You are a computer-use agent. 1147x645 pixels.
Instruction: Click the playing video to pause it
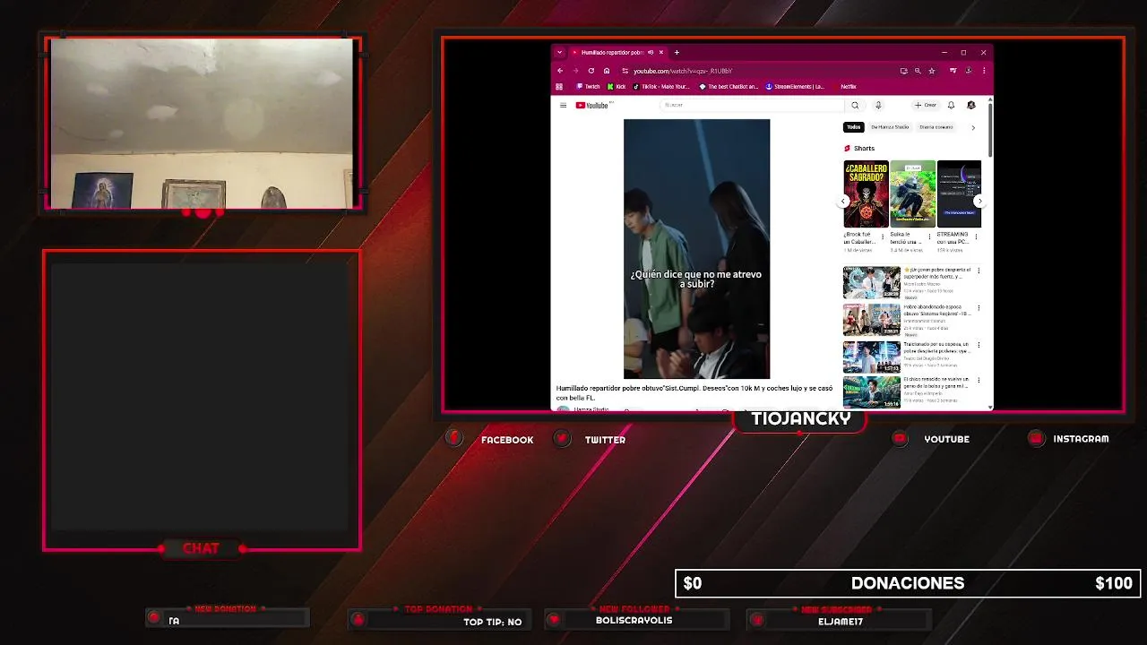(x=696, y=248)
